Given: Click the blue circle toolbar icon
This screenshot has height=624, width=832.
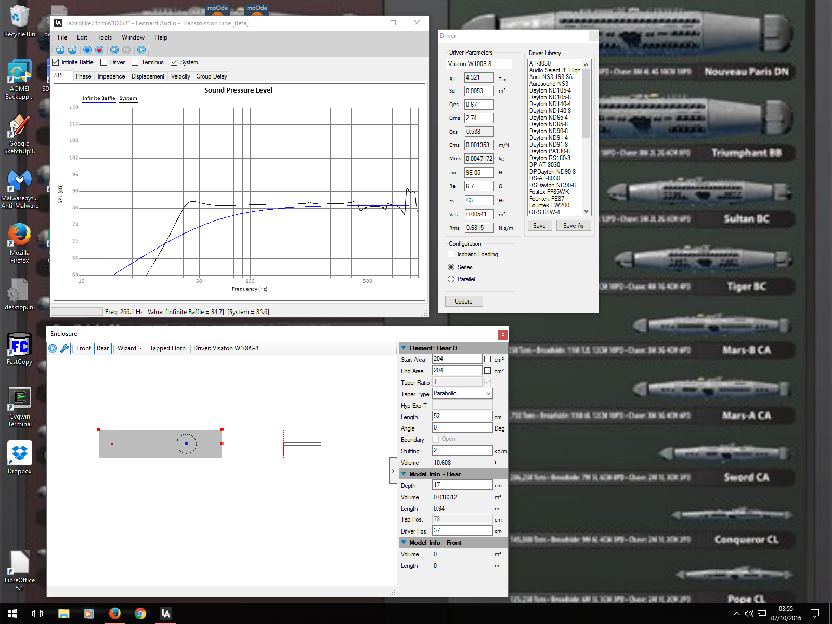Looking at the screenshot, I should click(87, 50).
